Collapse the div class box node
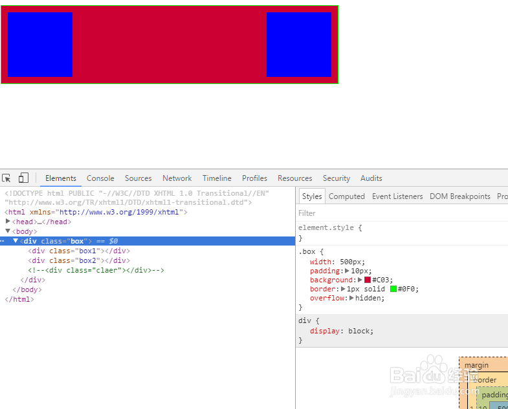The image size is (508, 409). (x=16, y=241)
